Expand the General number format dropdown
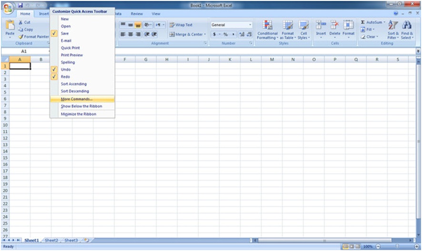422x251 pixels. coord(250,25)
